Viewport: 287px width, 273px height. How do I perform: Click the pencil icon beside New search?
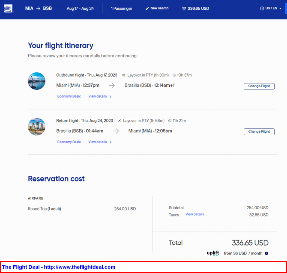[x=147, y=9]
